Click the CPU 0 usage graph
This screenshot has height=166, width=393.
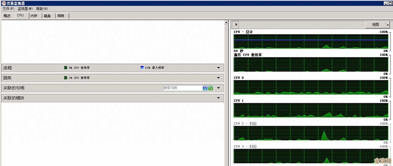pyautogui.click(x=311, y=87)
